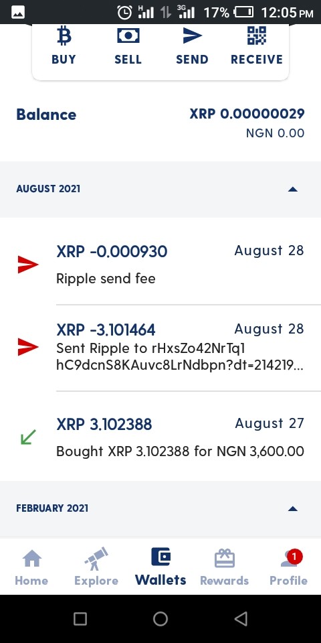The width and height of the screenshot is (321, 643).
Task: Tap the XRP 0.00000029 balance amount
Action: [247, 114]
